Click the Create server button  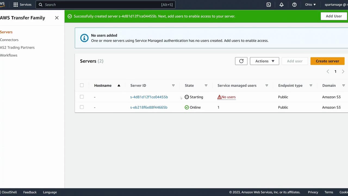click(327, 61)
